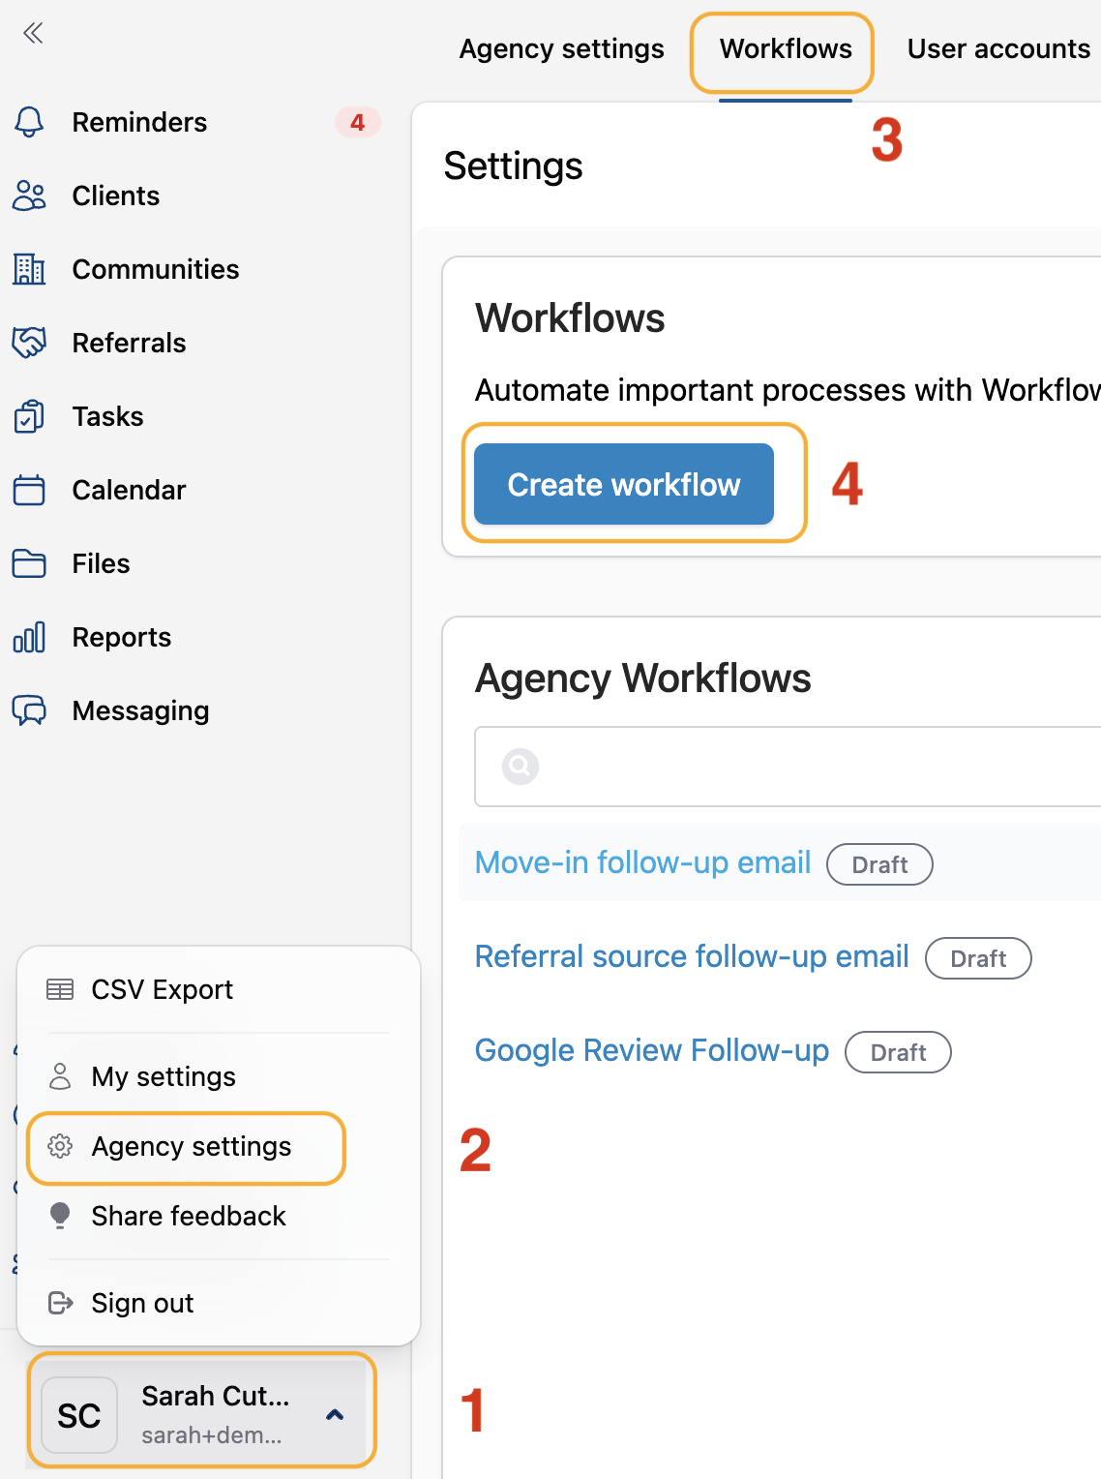Screen dimensions: 1101x1479
Task: Click the My settings person icon
Action: point(60,1076)
